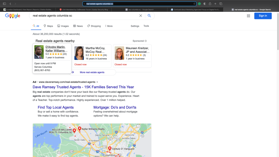This screenshot has width=279, height=157.
Task: Open the Google apps grid
Action: pos(248,16)
